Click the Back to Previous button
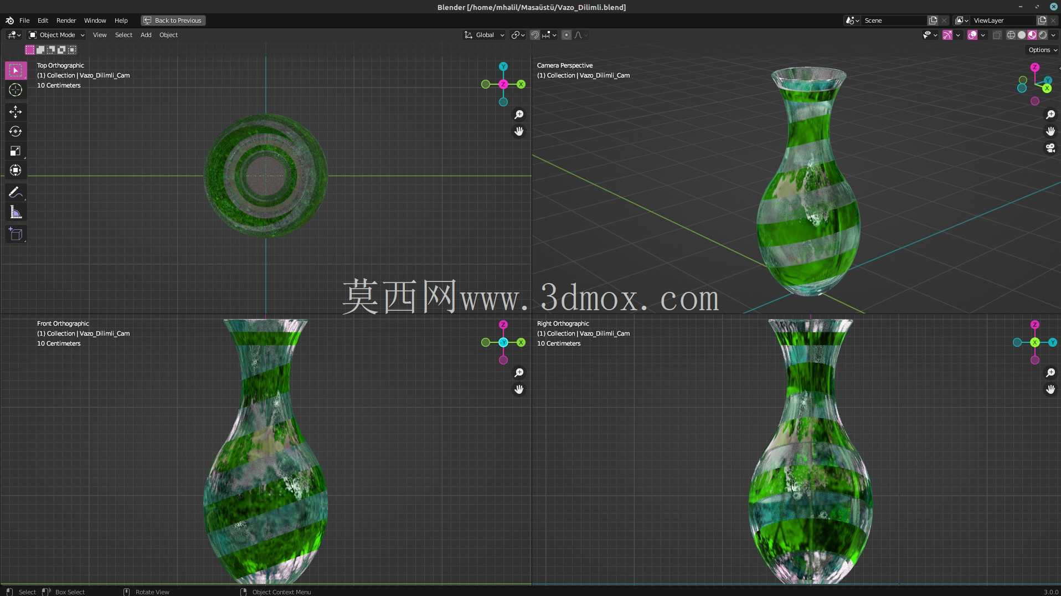Screen dimensions: 1061x596 pos(173,20)
